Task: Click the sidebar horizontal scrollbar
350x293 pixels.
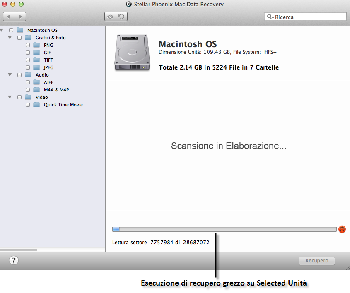Action: pos(19,250)
